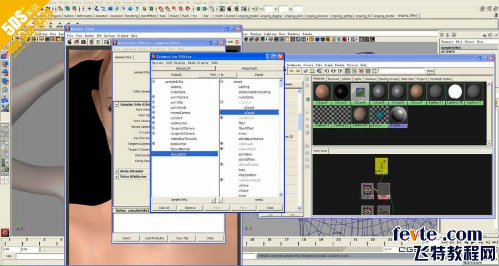The image size is (499, 266).
Task: Click the snapshot camera icon in Render View
Action: coord(84,41)
